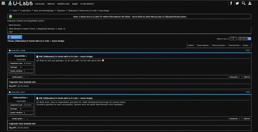Viewport: 258px width, 132px height.
Task: Open the Community menu
Action: (x=40, y=4)
